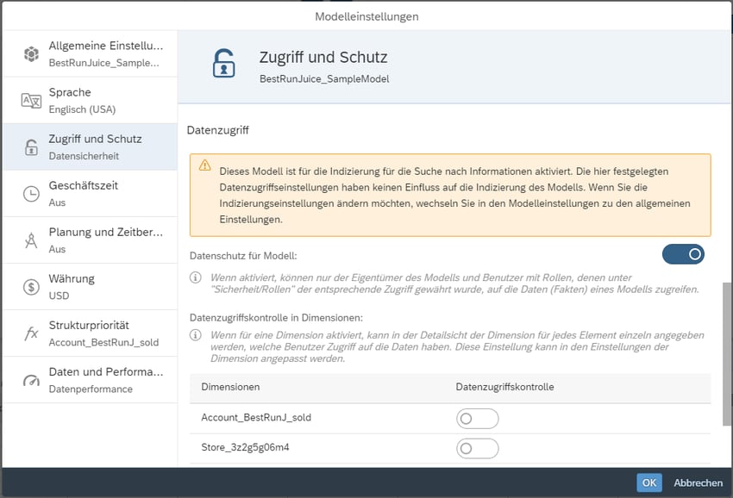The image size is (733, 498).
Task: Click the dollar coin icon for Währung
Action: pyautogui.click(x=31, y=287)
